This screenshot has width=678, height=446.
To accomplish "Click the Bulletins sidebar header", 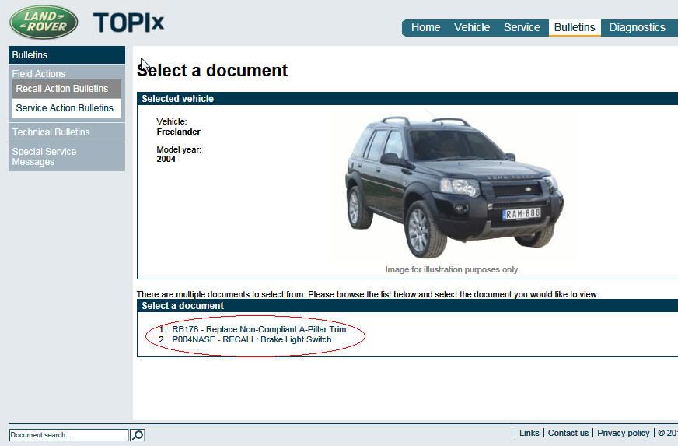I will 67,55.
